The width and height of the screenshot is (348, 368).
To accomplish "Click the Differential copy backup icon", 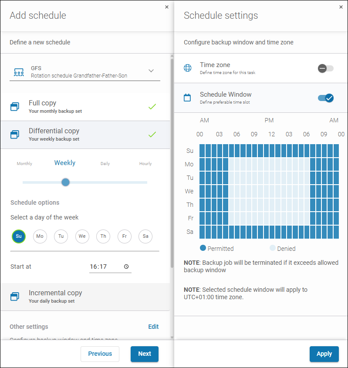I will [x=15, y=134].
